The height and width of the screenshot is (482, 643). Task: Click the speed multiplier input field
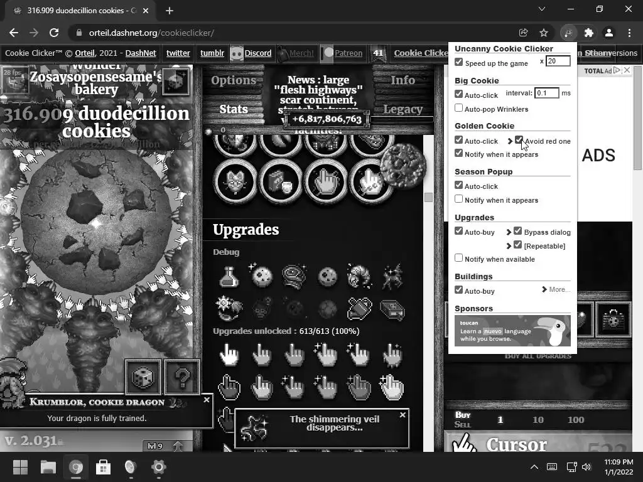point(558,61)
